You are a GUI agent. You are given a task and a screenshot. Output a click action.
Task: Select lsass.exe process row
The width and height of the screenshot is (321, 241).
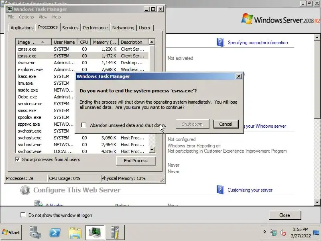click(45, 76)
